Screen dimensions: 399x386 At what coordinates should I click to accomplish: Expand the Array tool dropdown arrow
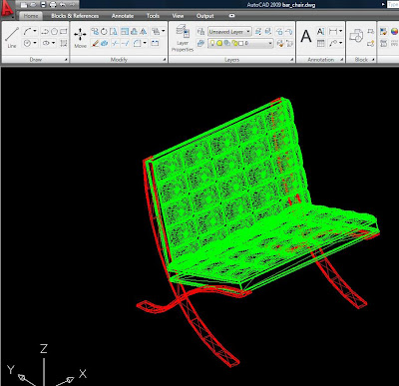(x=163, y=32)
